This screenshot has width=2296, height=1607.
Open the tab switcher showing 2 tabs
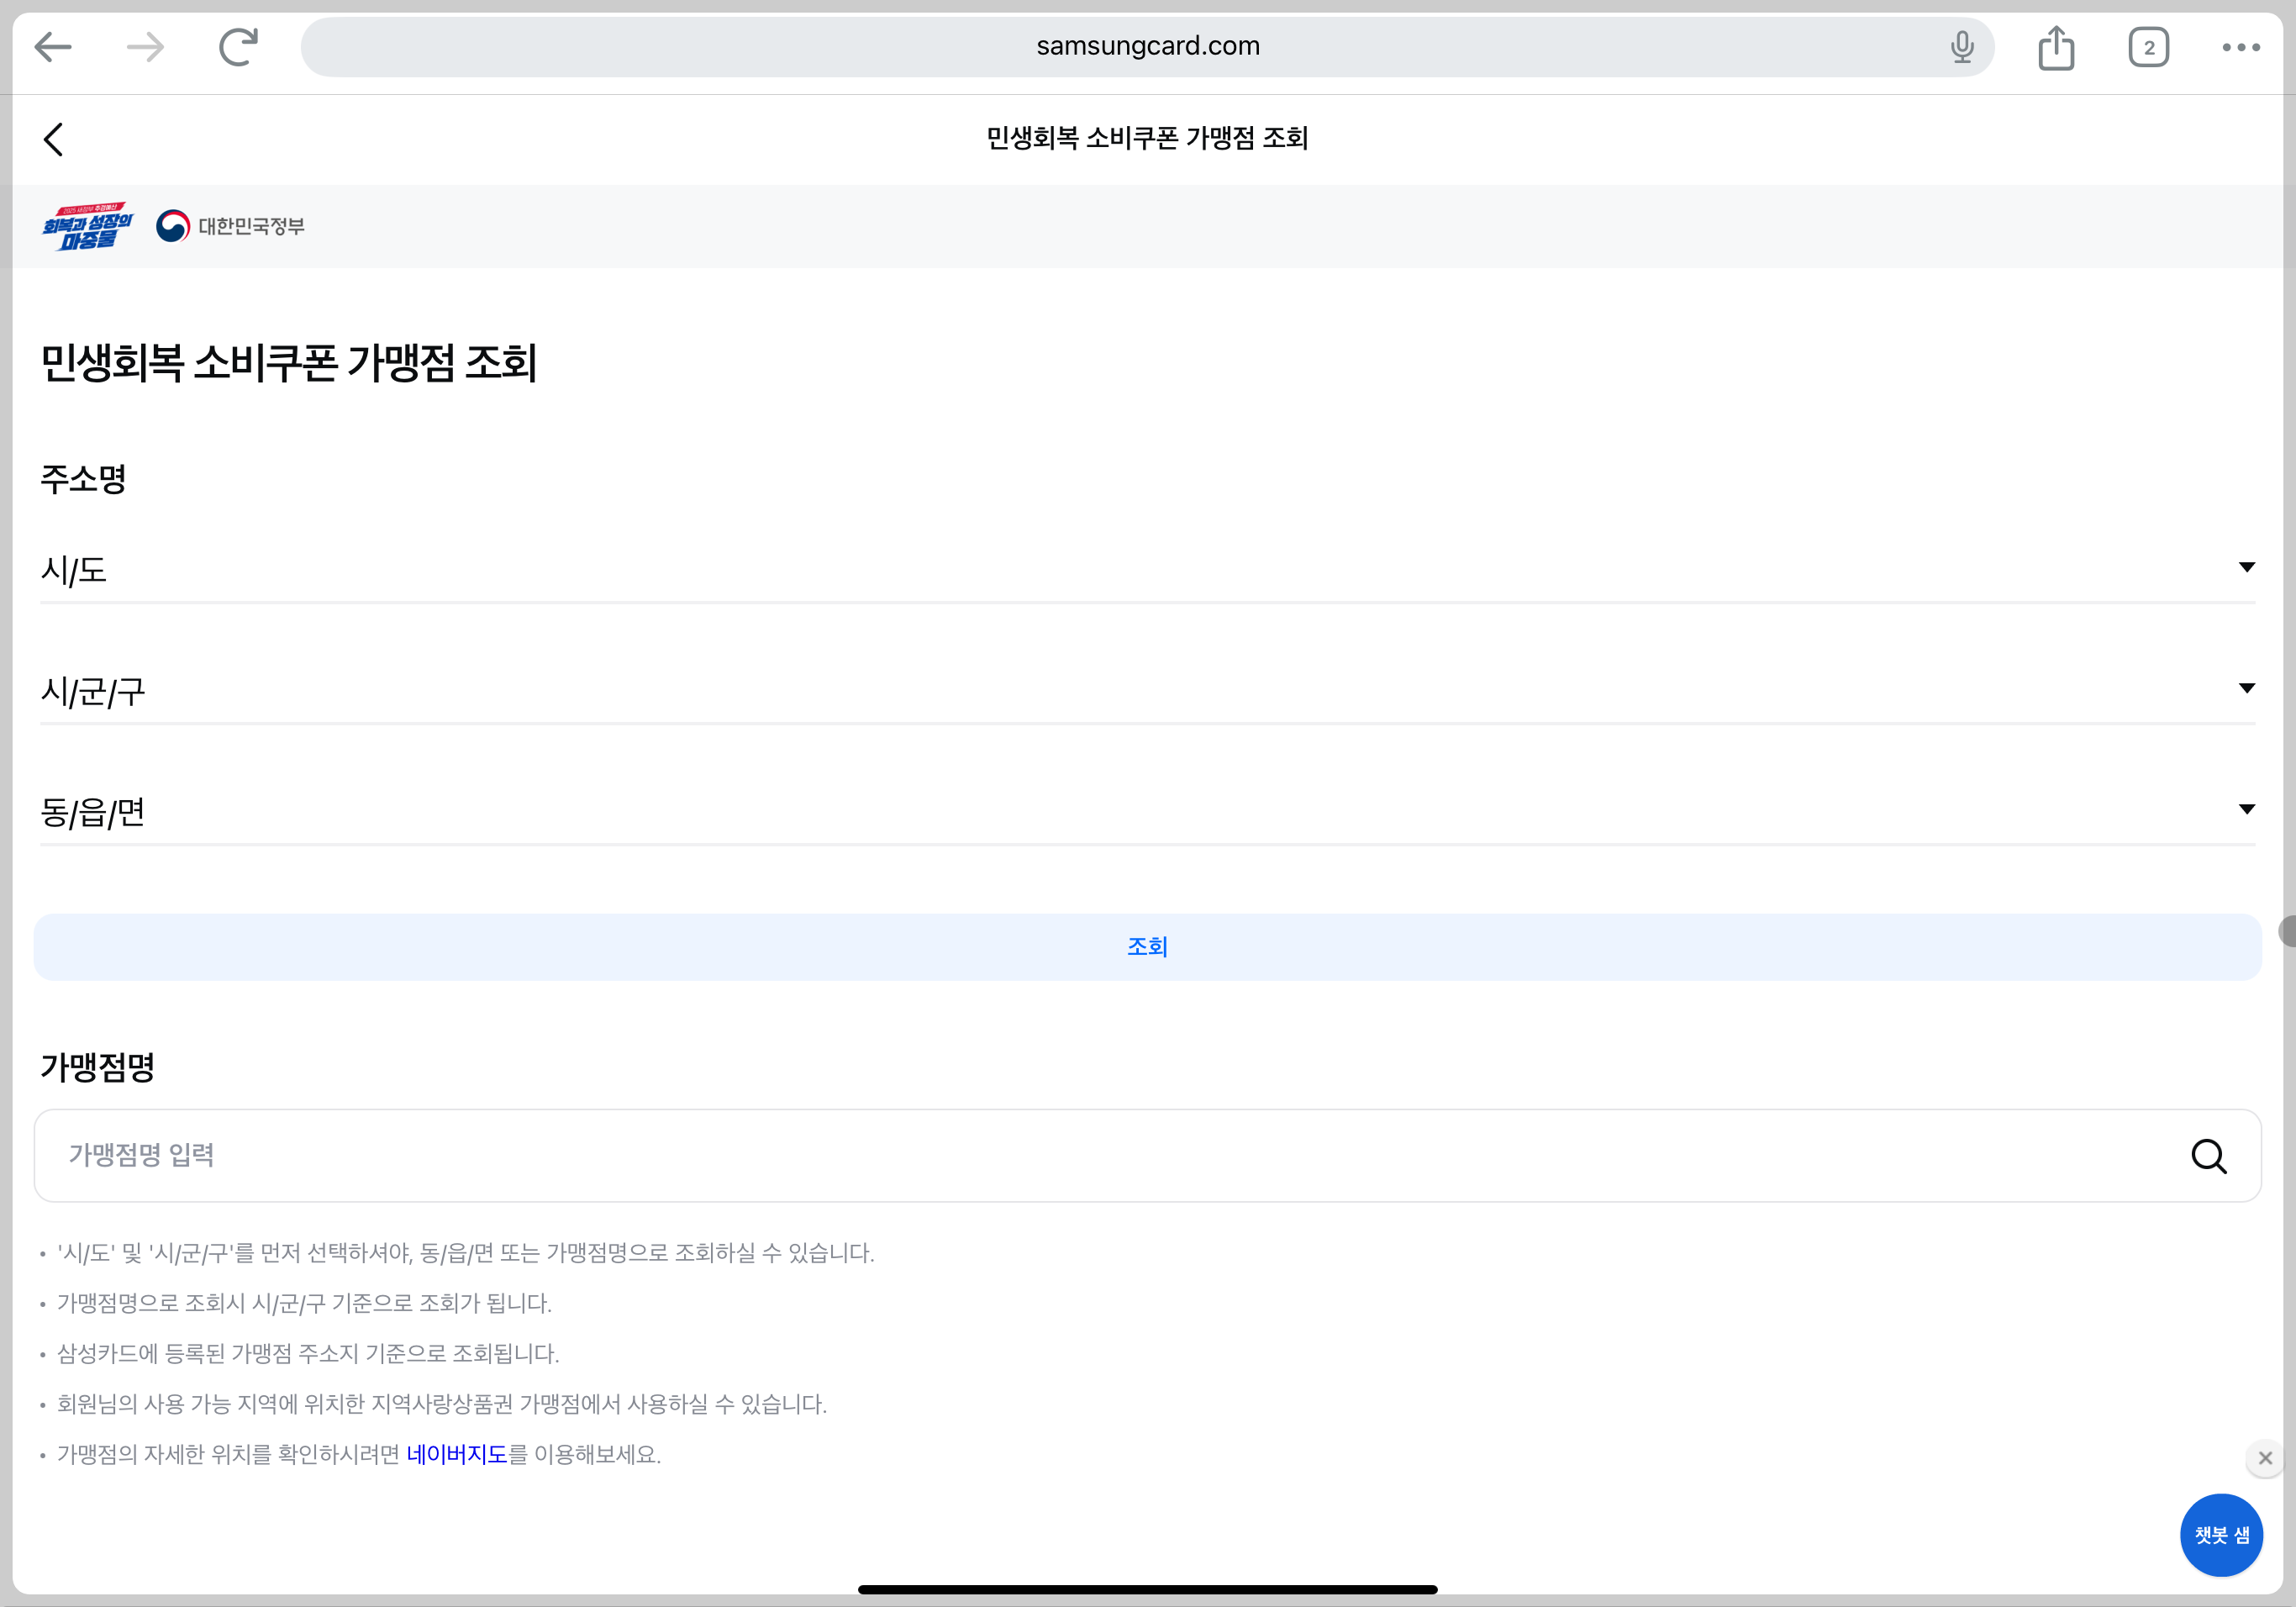pyautogui.click(x=2148, y=48)
